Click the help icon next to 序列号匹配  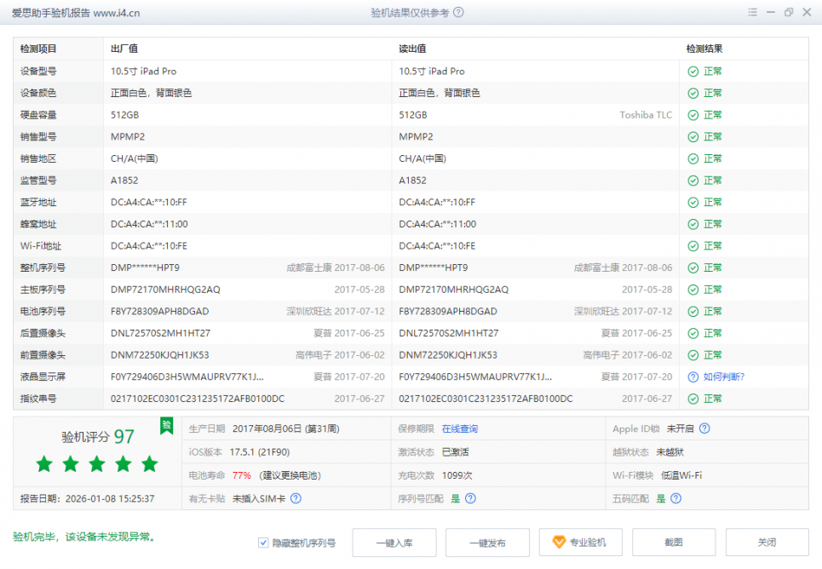coord(470,498)
